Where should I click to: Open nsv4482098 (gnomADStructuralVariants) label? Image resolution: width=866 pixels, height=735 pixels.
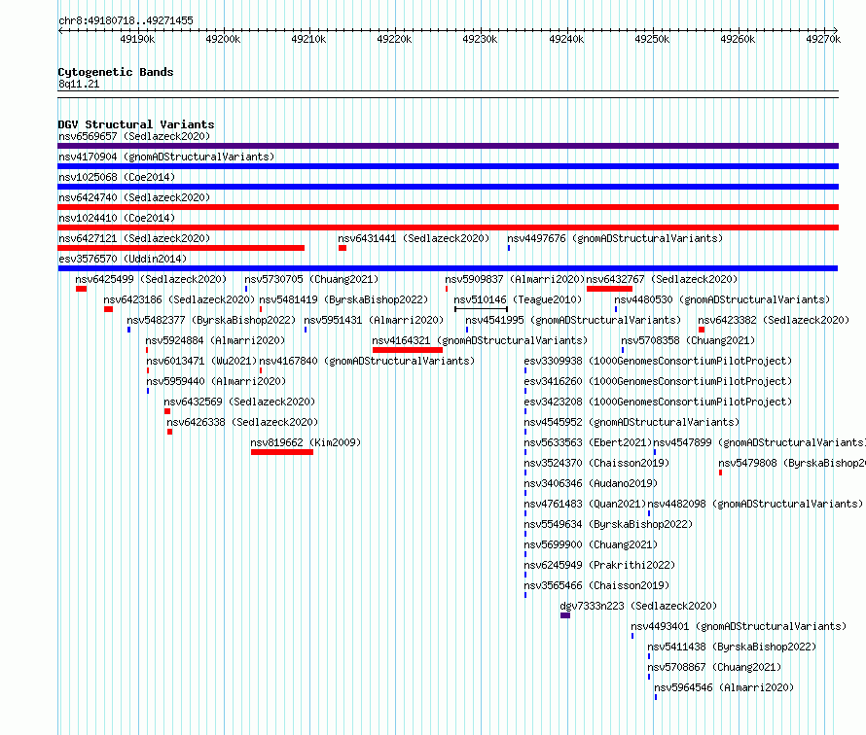[755, 504]
